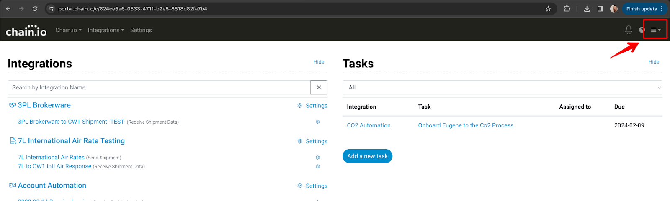This screenshot has width=670, height=201.
Task: Click due date 2024-02-09
Action: tap(629, 125)
